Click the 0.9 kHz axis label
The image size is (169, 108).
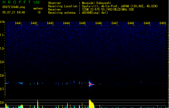click(x=2, y=62)
